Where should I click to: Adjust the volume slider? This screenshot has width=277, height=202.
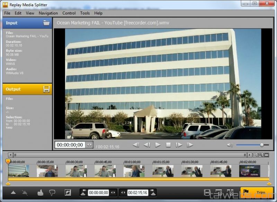point(262,145)
